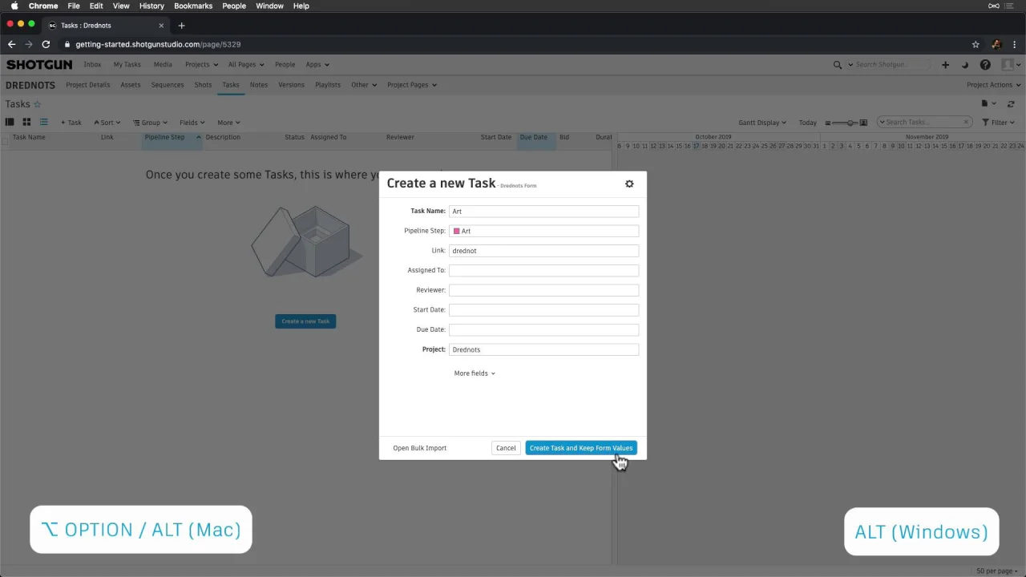Open the All Pages dropdown
Screen dimensions: 1026x577
246,65
